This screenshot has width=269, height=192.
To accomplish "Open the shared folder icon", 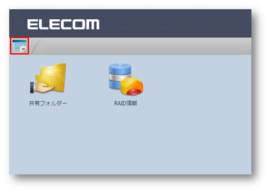I will click(x=48, y=78).
